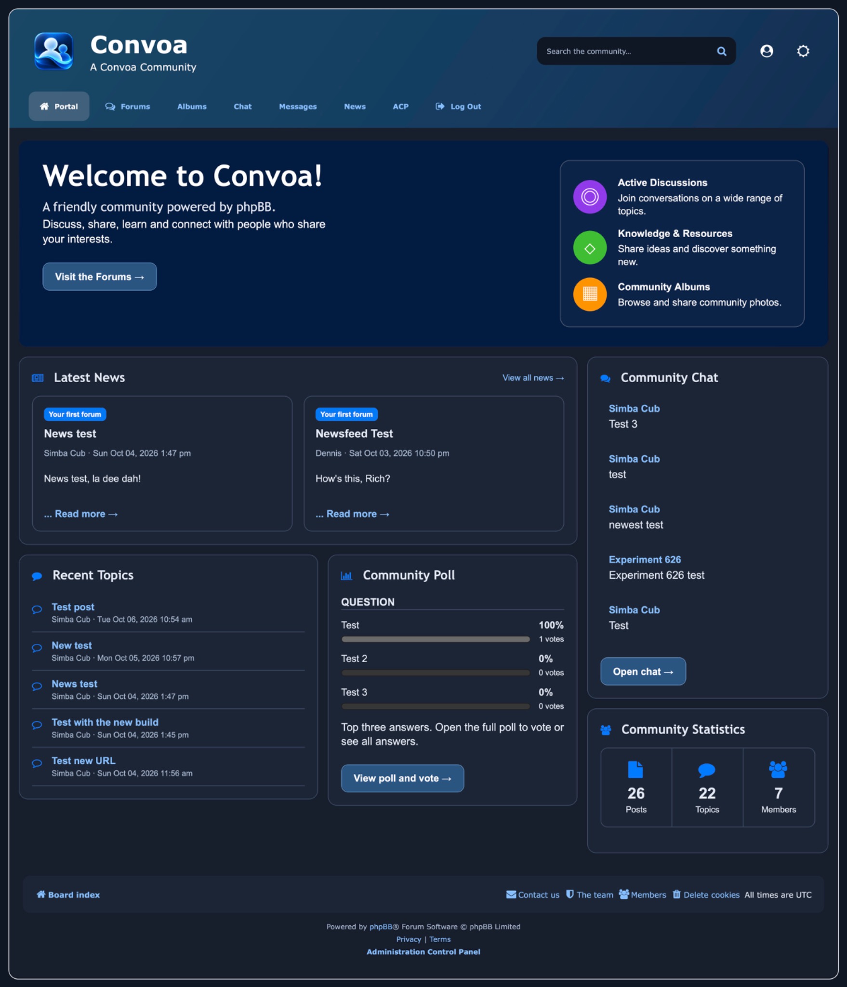
Task: Click the Posts document icon
Action: click(x=635, y=770)
